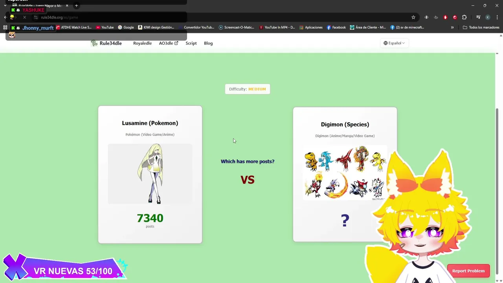Click the tab search dropdown arrow

pyautogui.click(x=5, y=6)
